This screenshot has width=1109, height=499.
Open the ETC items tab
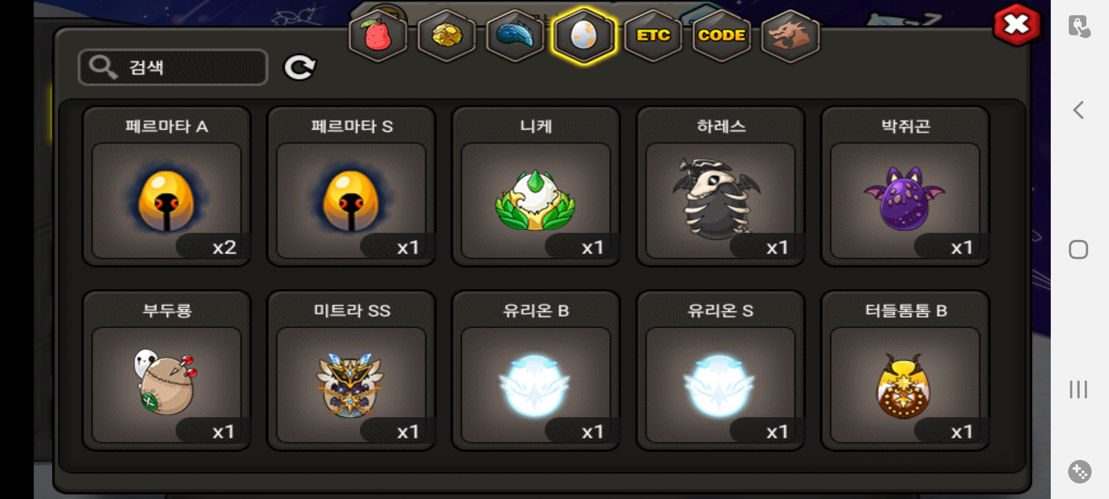pyautogui.click(x=653, y=36)
